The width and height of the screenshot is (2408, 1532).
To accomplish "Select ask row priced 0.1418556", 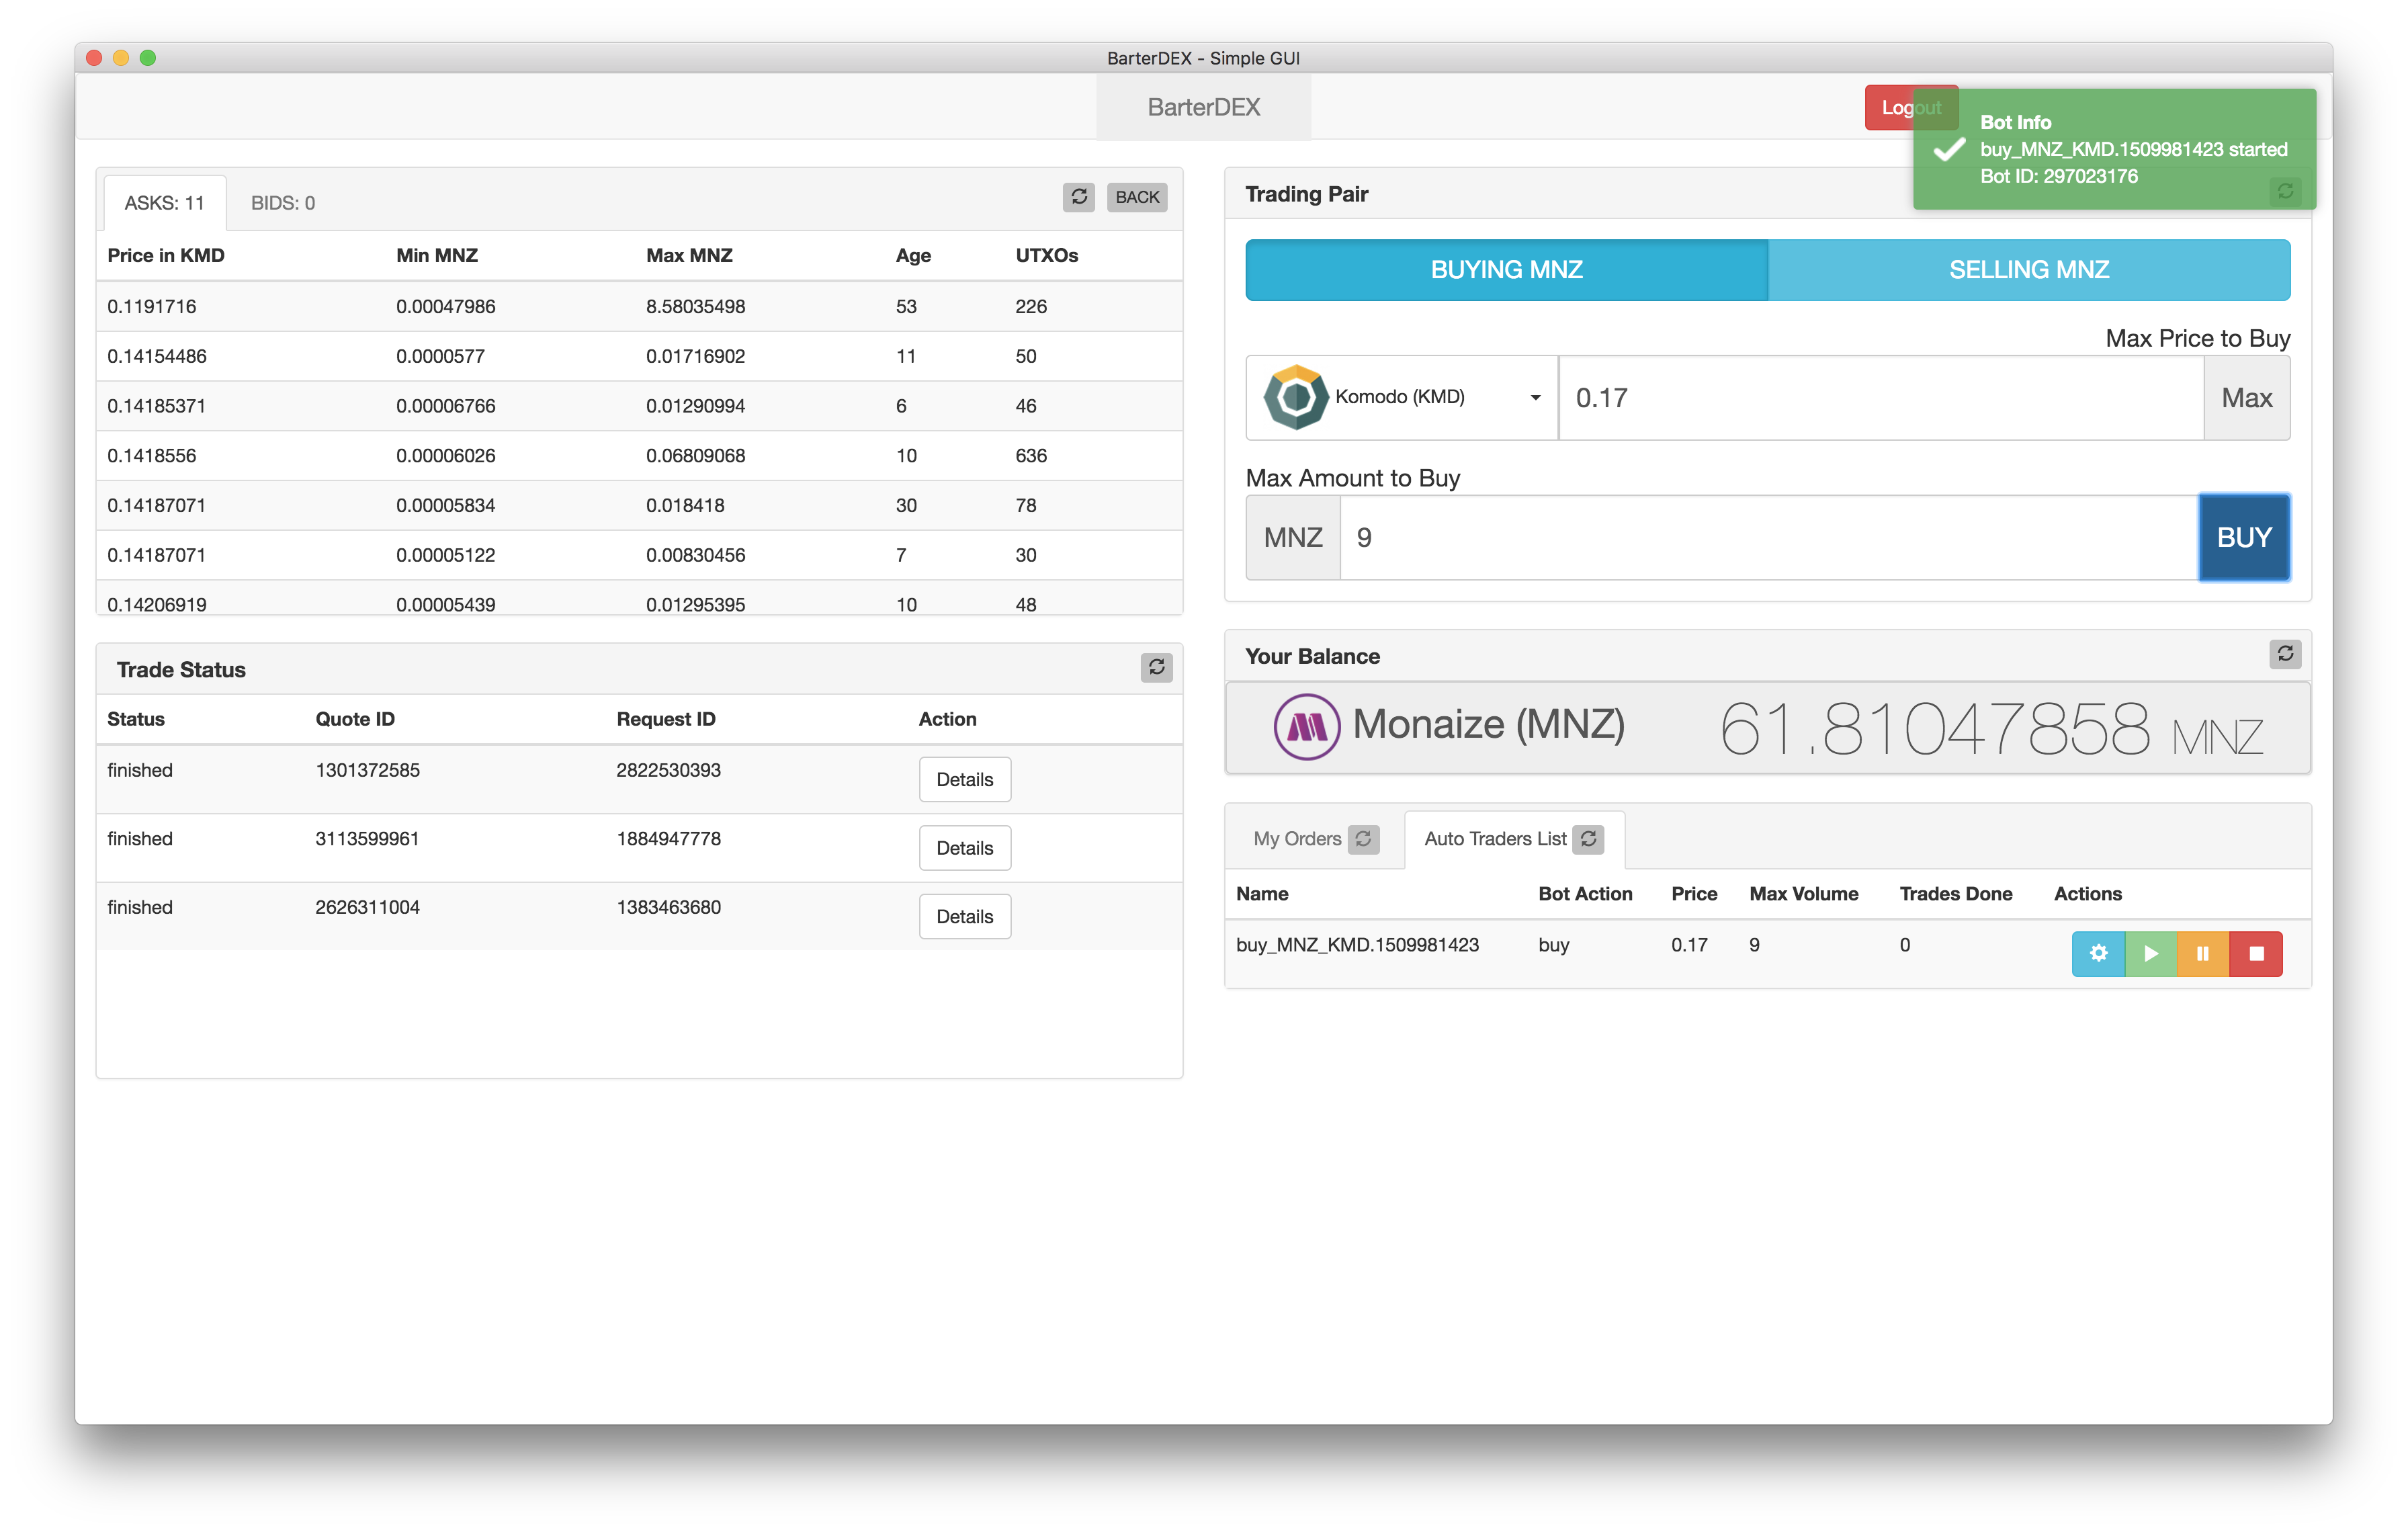I will pyautogui.click(x=639, y=456).
